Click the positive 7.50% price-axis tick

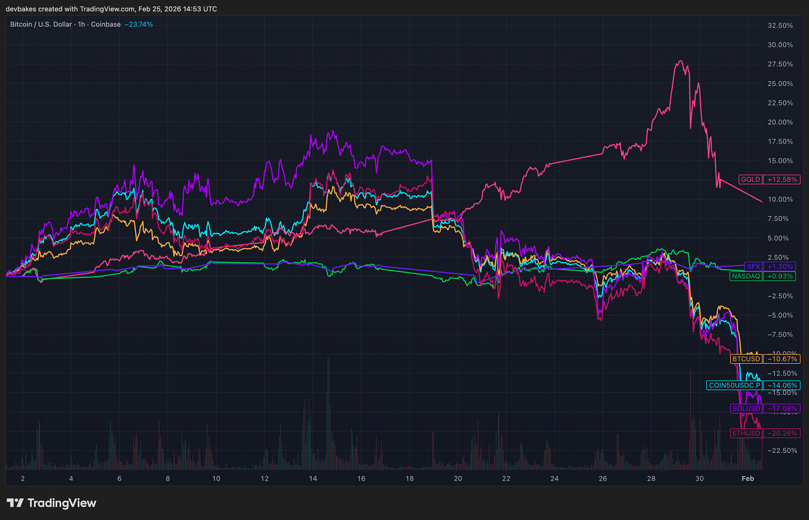coord(778,219)
